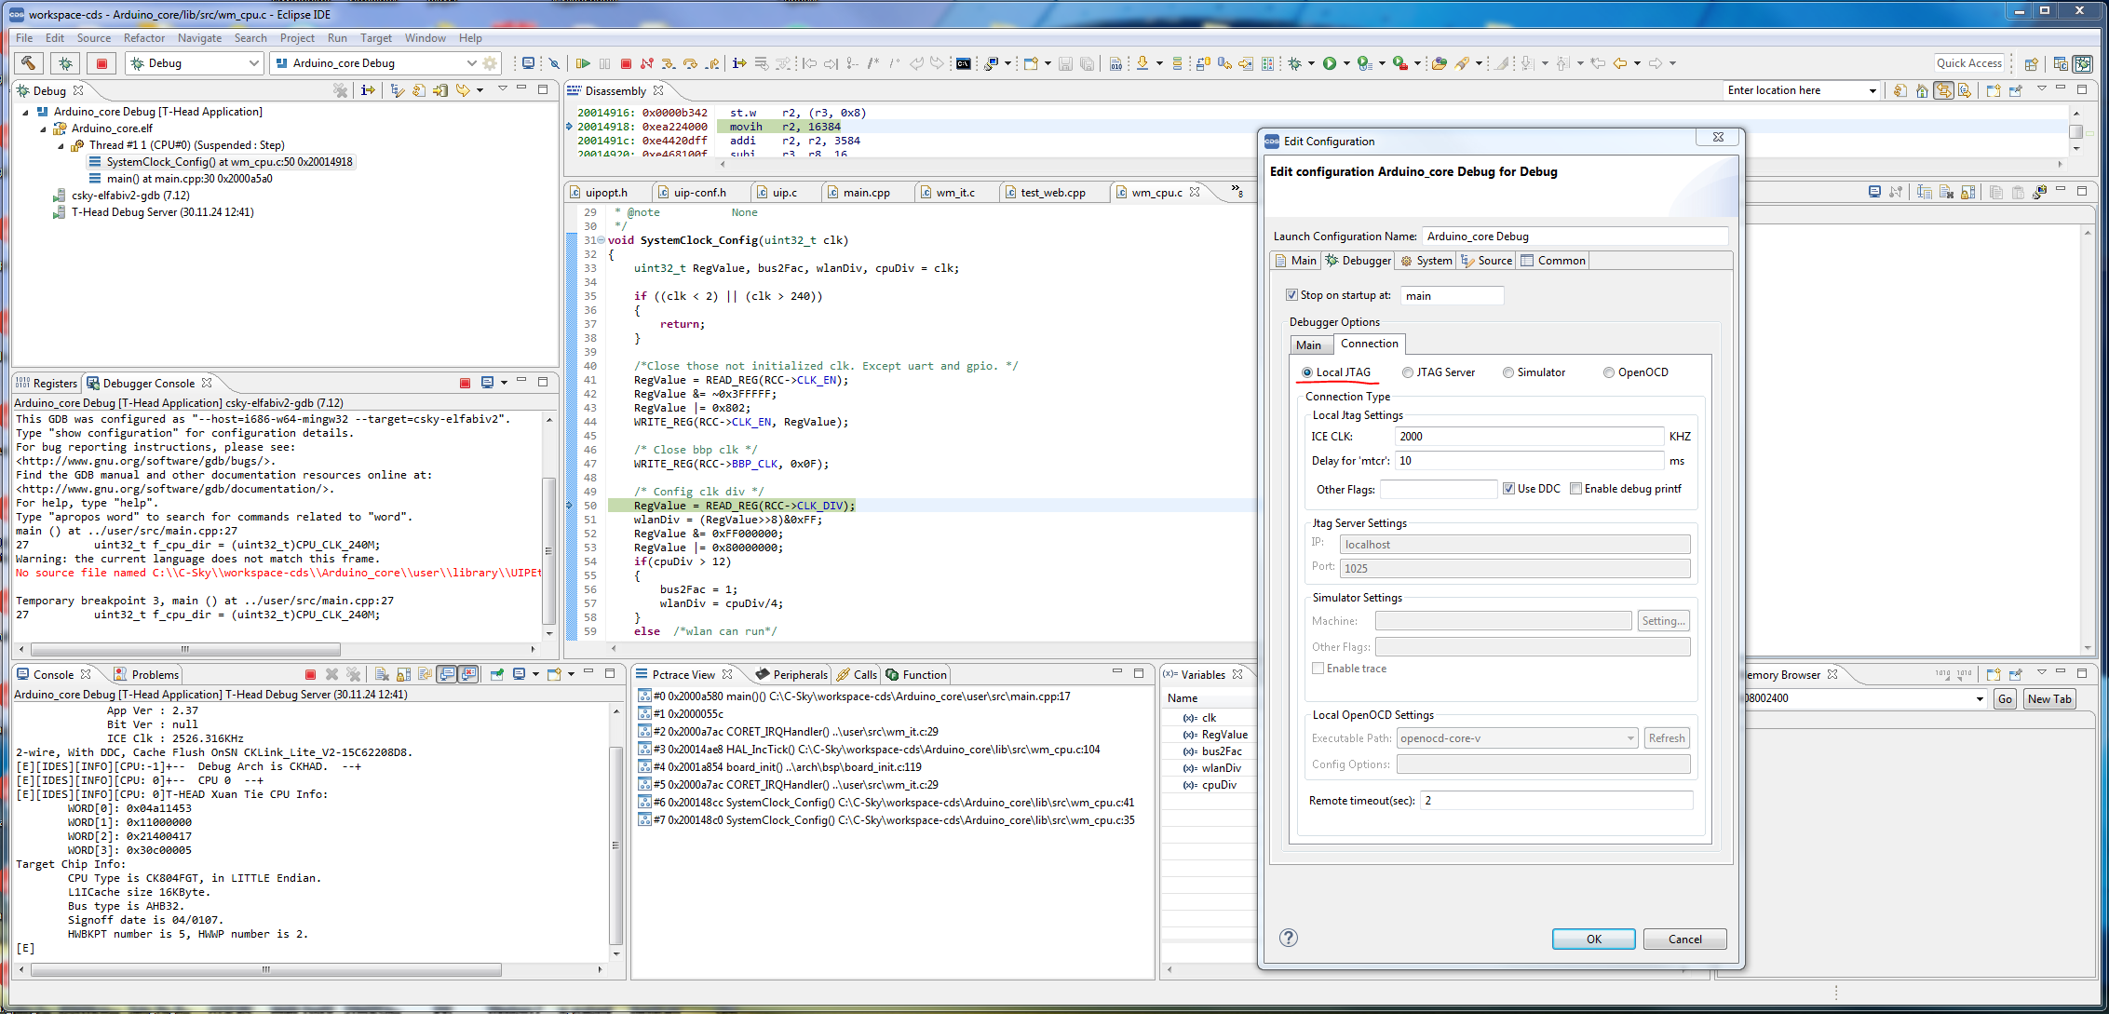Switch to the Debugger tab in Edit Configuration
The height and width of the screenshot is (1014, 2109).
(1359, 261)
